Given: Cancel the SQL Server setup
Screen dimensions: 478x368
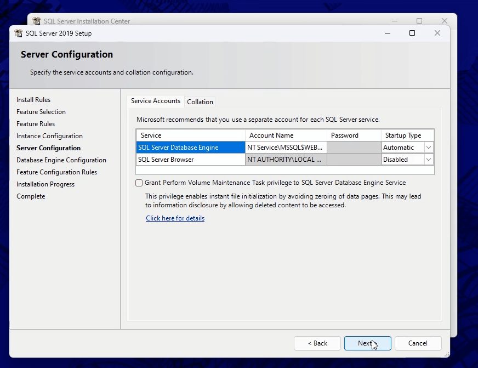Looking at the screenshot, I should click(x=418, y=343).
